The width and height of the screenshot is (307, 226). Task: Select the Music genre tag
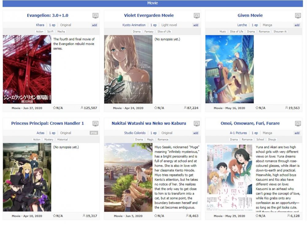(223, 31)
